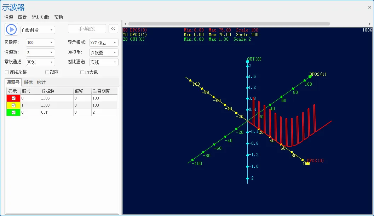Click the horizontal scrollbar thumb above the waveform
The height and width of the screenshot is (216, 374).
[229, 24]
